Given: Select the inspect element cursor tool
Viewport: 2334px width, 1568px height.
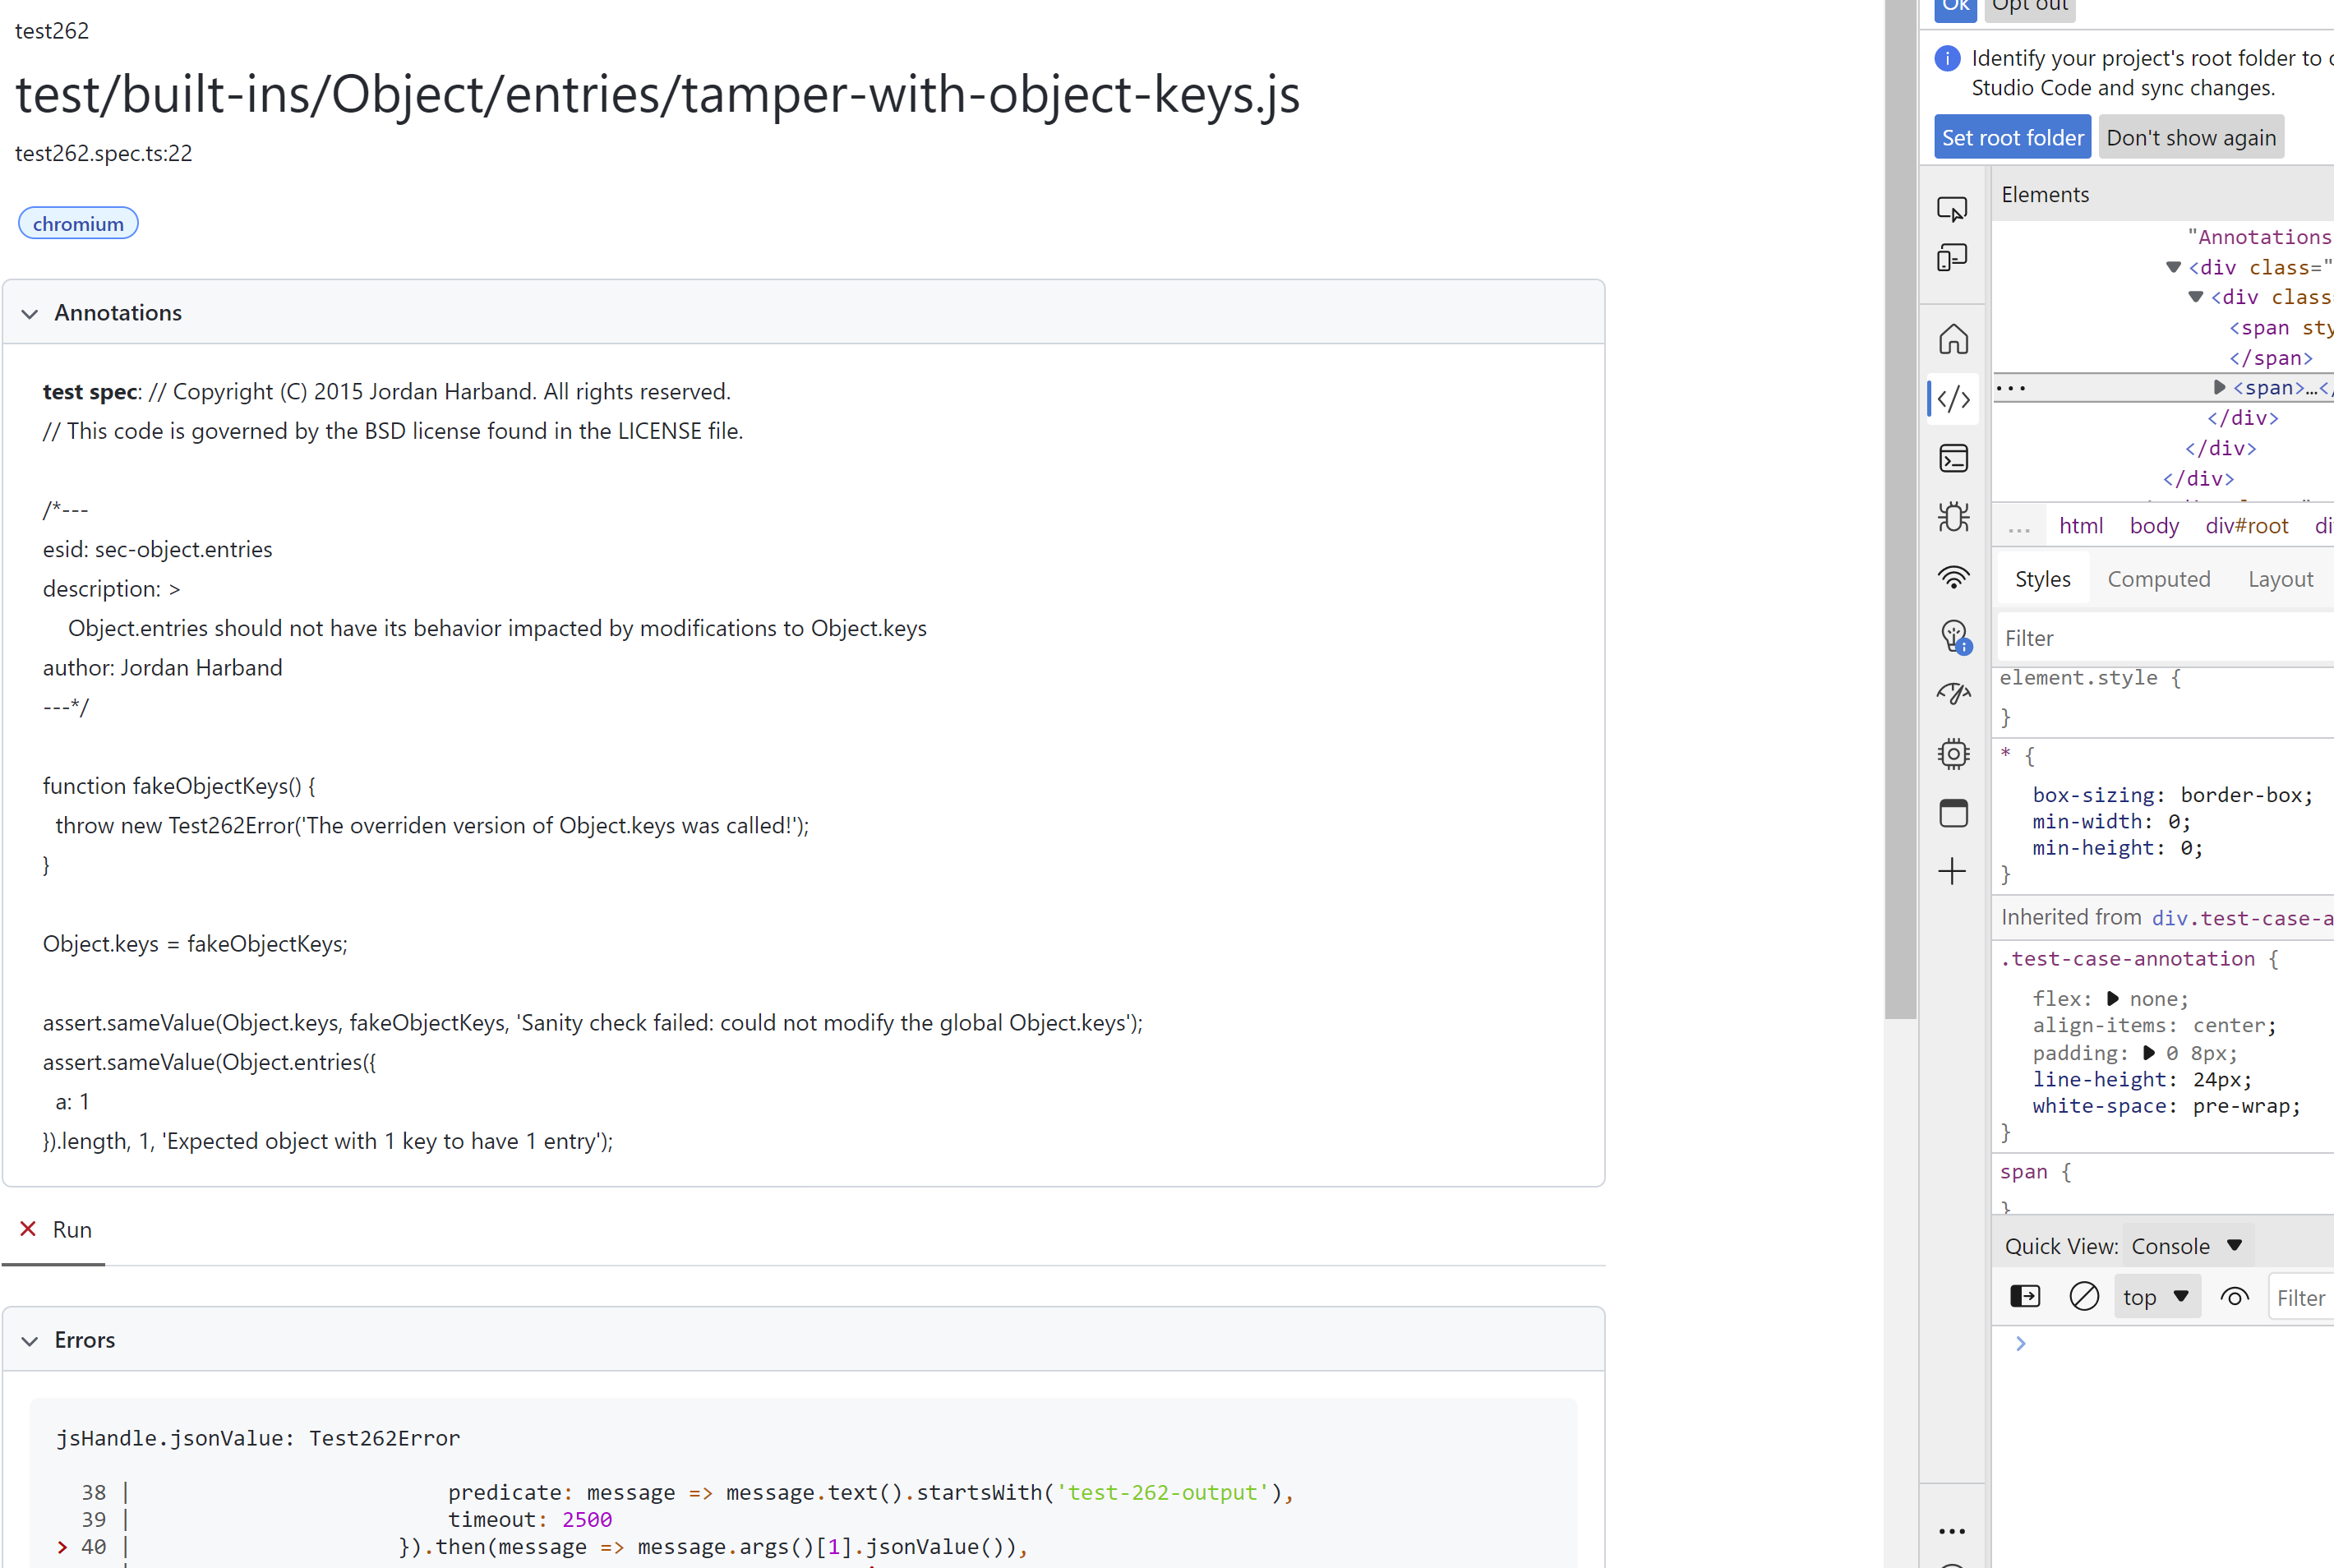Looking at the screenshot, I should [x=1953, y=210].
